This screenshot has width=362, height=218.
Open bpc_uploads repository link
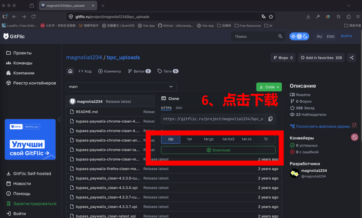tap(123, 57)
